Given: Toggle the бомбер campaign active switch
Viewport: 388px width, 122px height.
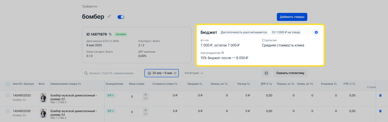Looking at the screenshot, I should tap(121, 17).
